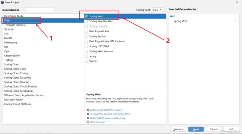Click the Reference doc icon
The width and height of the screenshot is (242, 134).
[x=88, y=122]
